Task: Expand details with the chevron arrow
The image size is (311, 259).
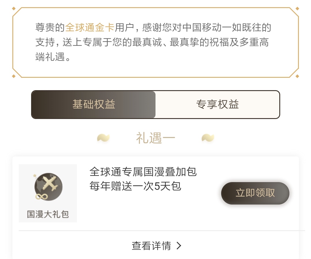Action: [179, 246]
